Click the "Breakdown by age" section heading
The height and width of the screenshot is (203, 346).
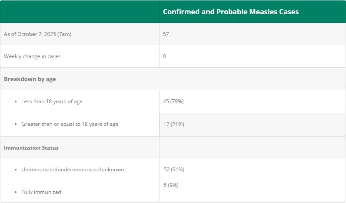30,79
